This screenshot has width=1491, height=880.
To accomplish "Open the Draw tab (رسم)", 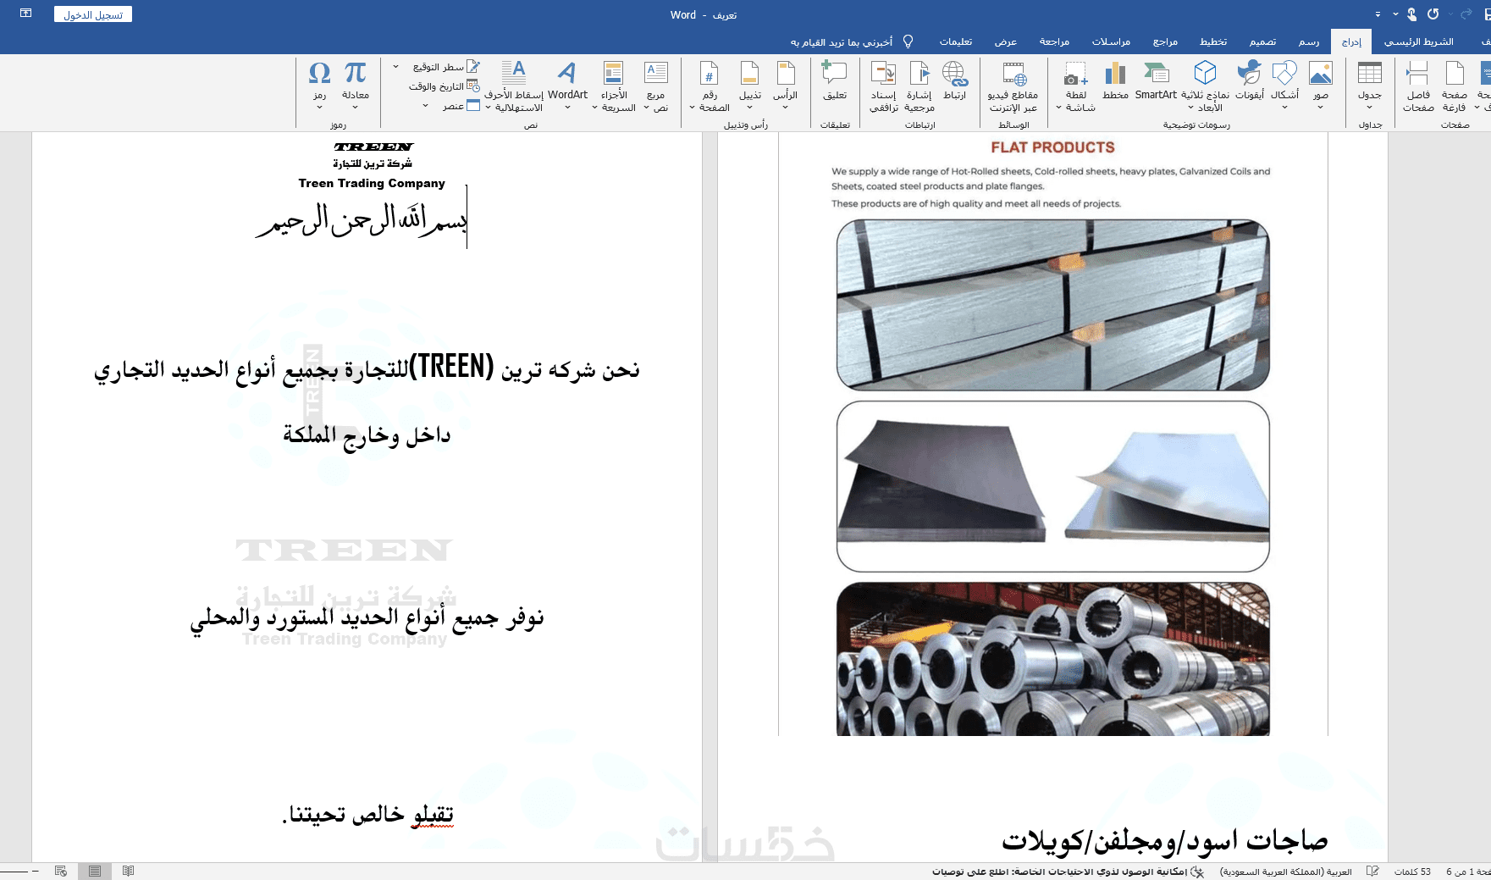I will pyautogui.click(x=1309, y=42).
